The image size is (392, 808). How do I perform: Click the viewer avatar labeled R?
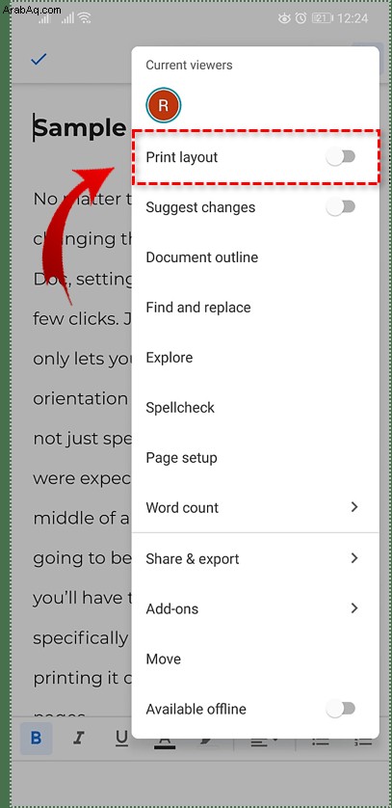coord(163,105)
